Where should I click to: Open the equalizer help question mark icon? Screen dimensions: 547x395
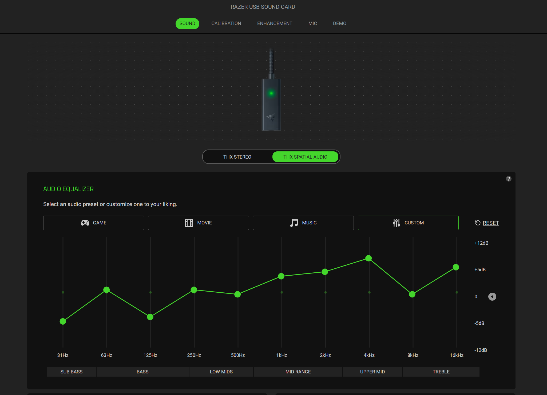[509, 179]
